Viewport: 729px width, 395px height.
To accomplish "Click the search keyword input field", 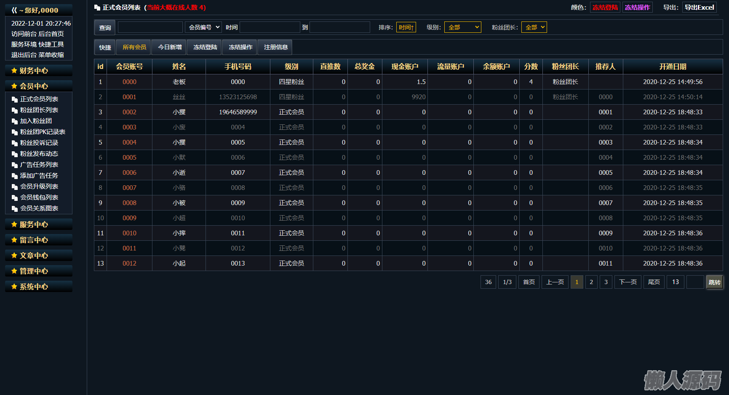I will pyautogui.click(x=150, y=27).
